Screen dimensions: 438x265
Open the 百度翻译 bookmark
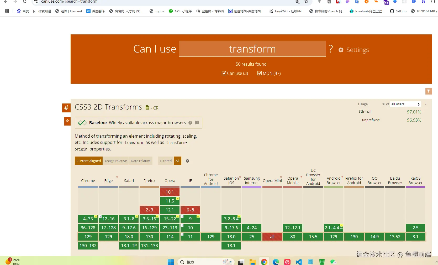(x=96, y=11)
